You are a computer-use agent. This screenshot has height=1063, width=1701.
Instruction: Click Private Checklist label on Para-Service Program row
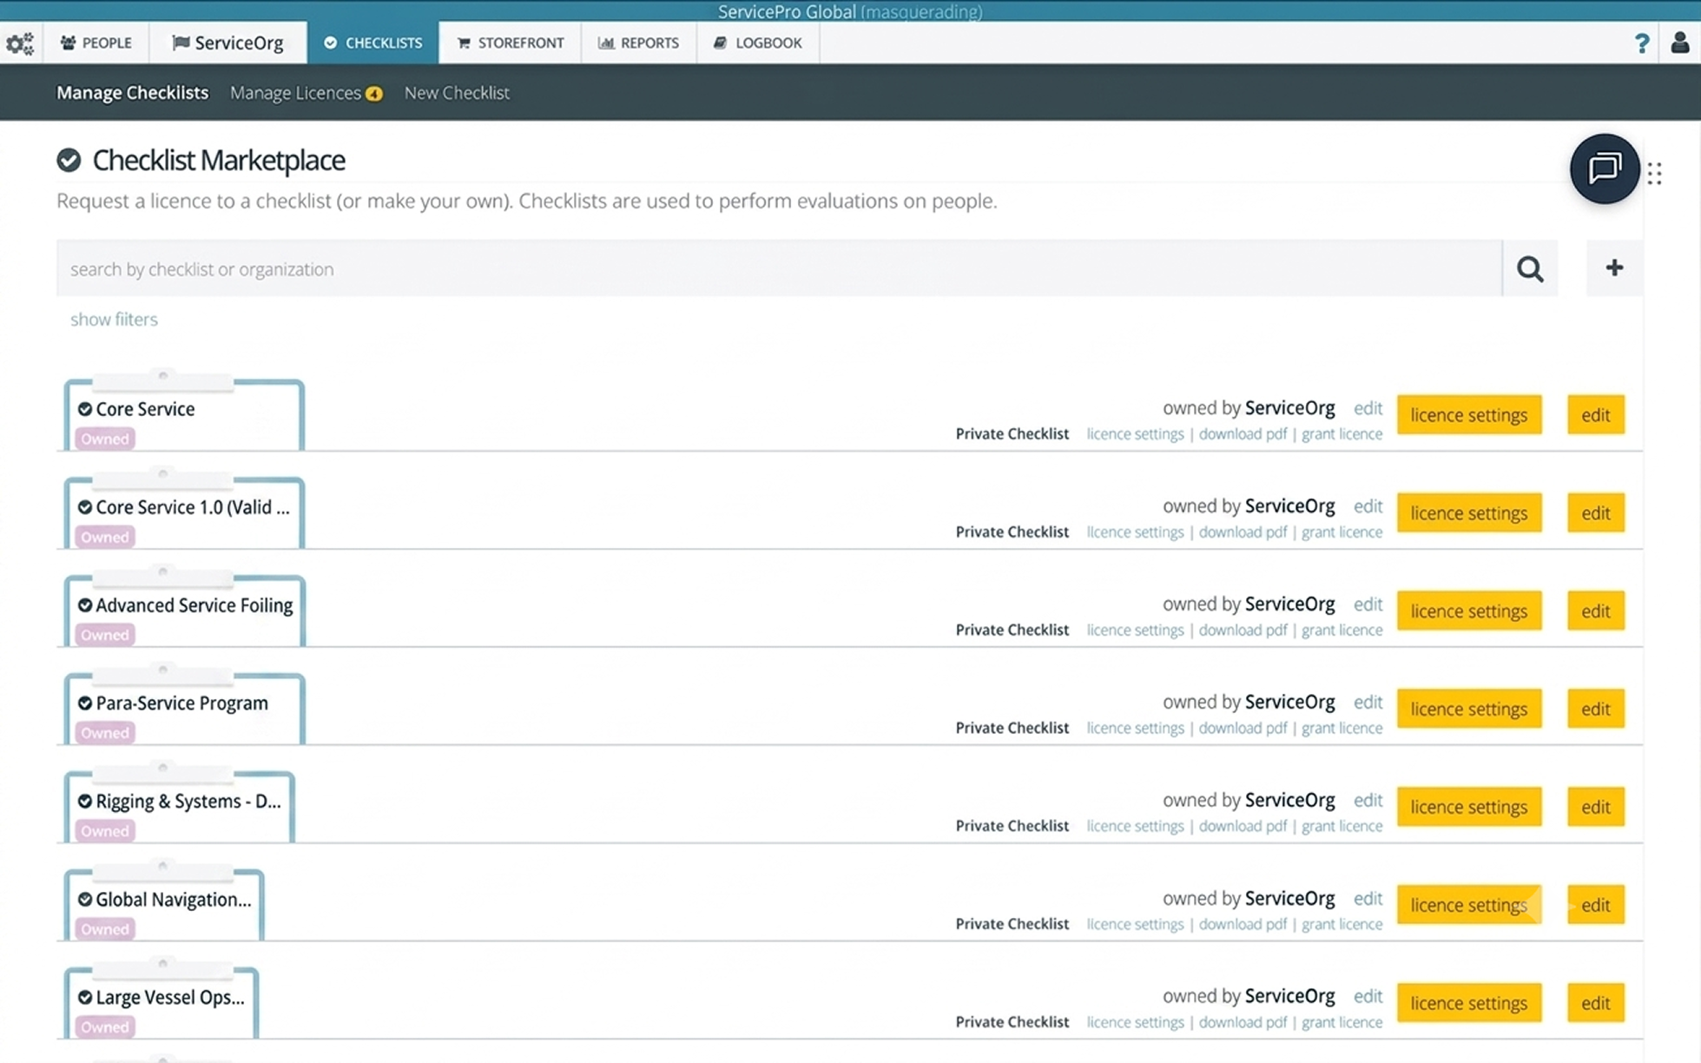point(1012,729)
